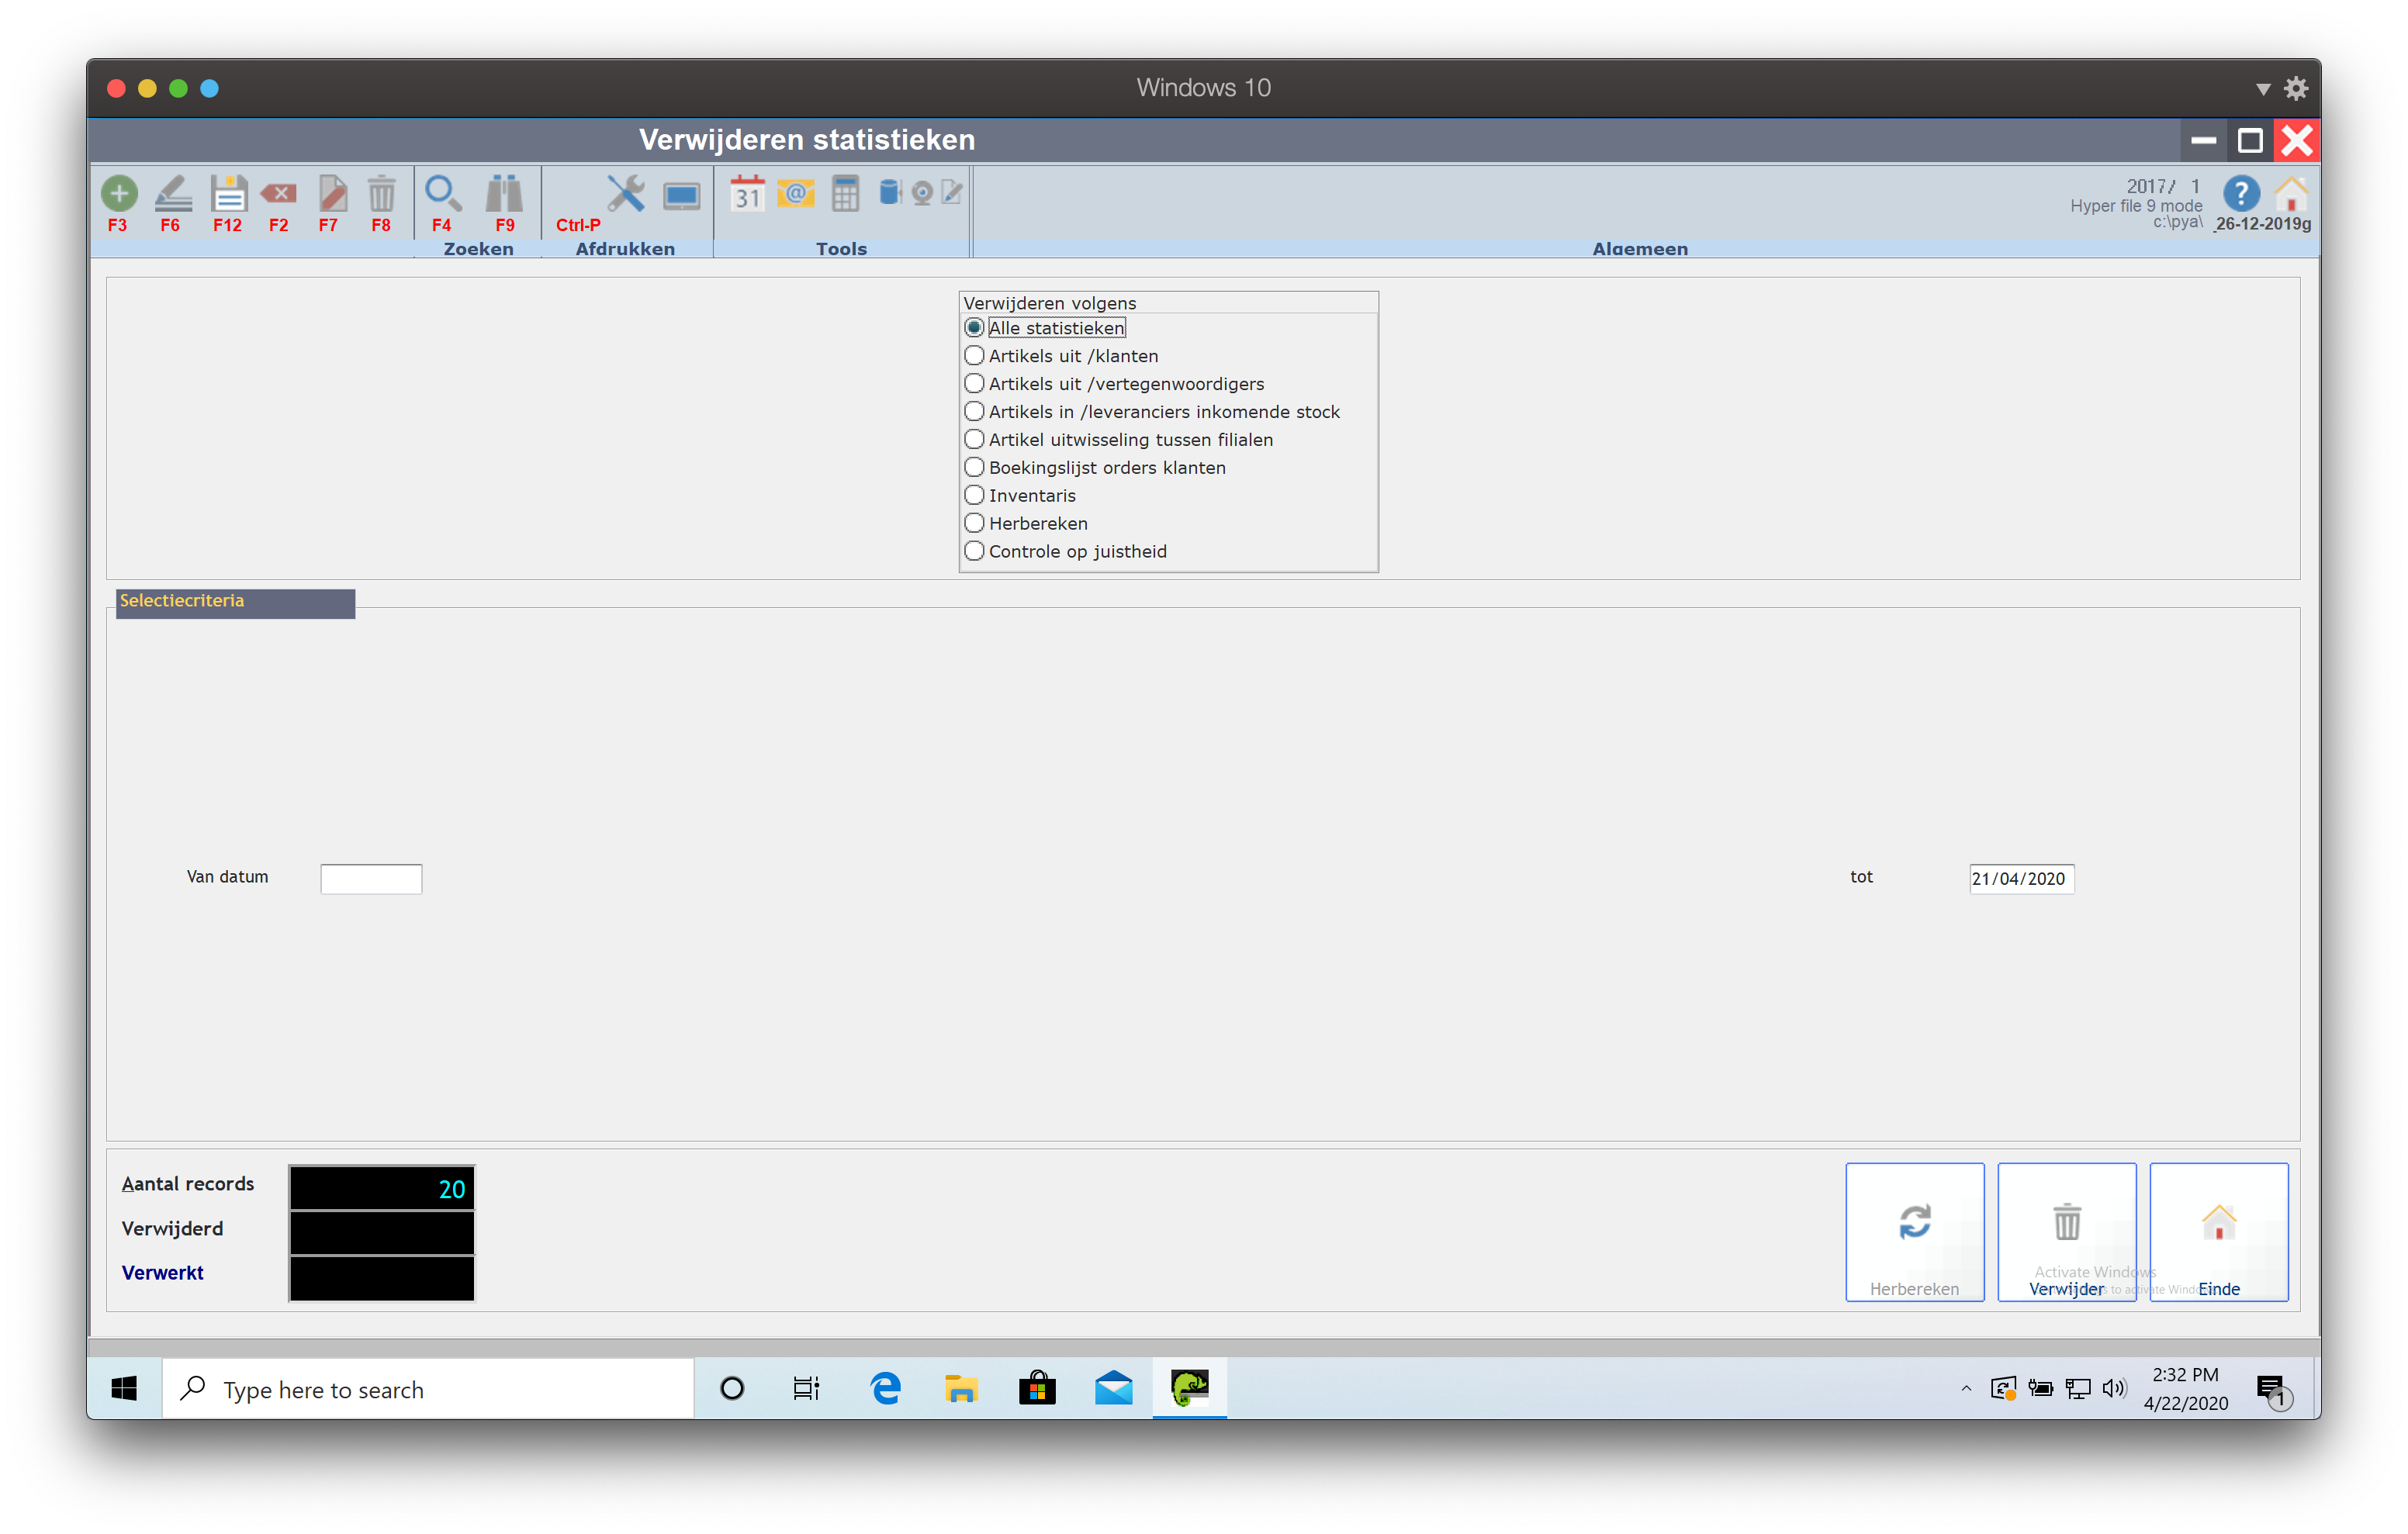2408x1534 pixels.
Task: Expand the Windows 10 VM dropdown arrow
Action: [2263, 89]
